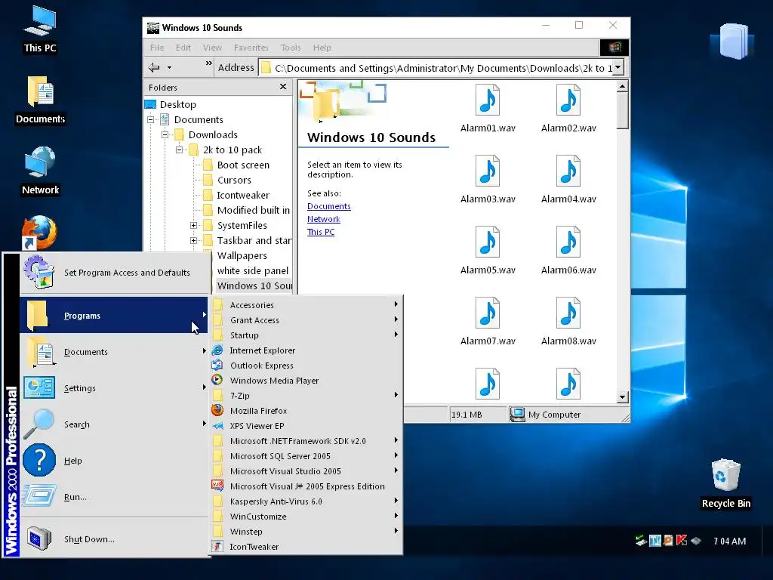Select Shut Down in Start menu
This screenshot has height=580, width=773.
(115, 539)
